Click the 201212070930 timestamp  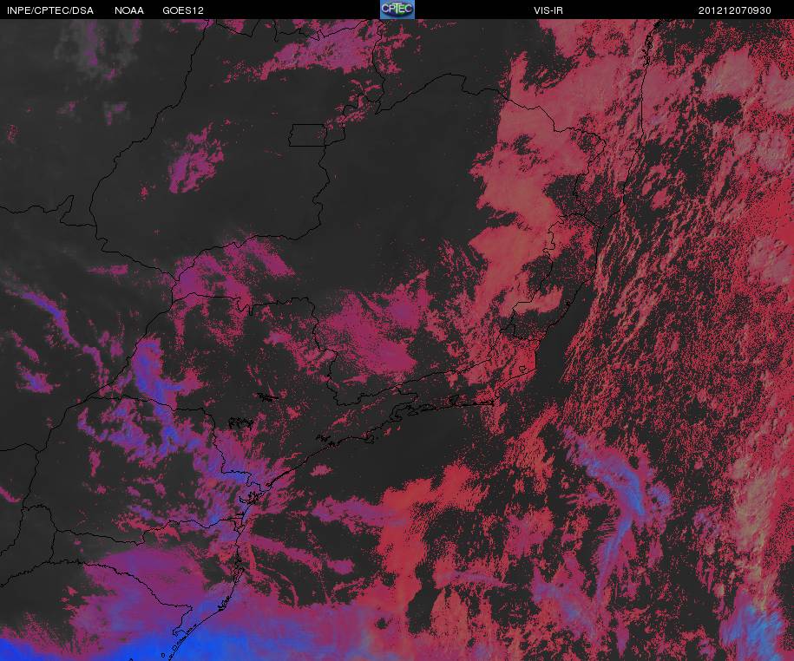(x=735, y=10)
